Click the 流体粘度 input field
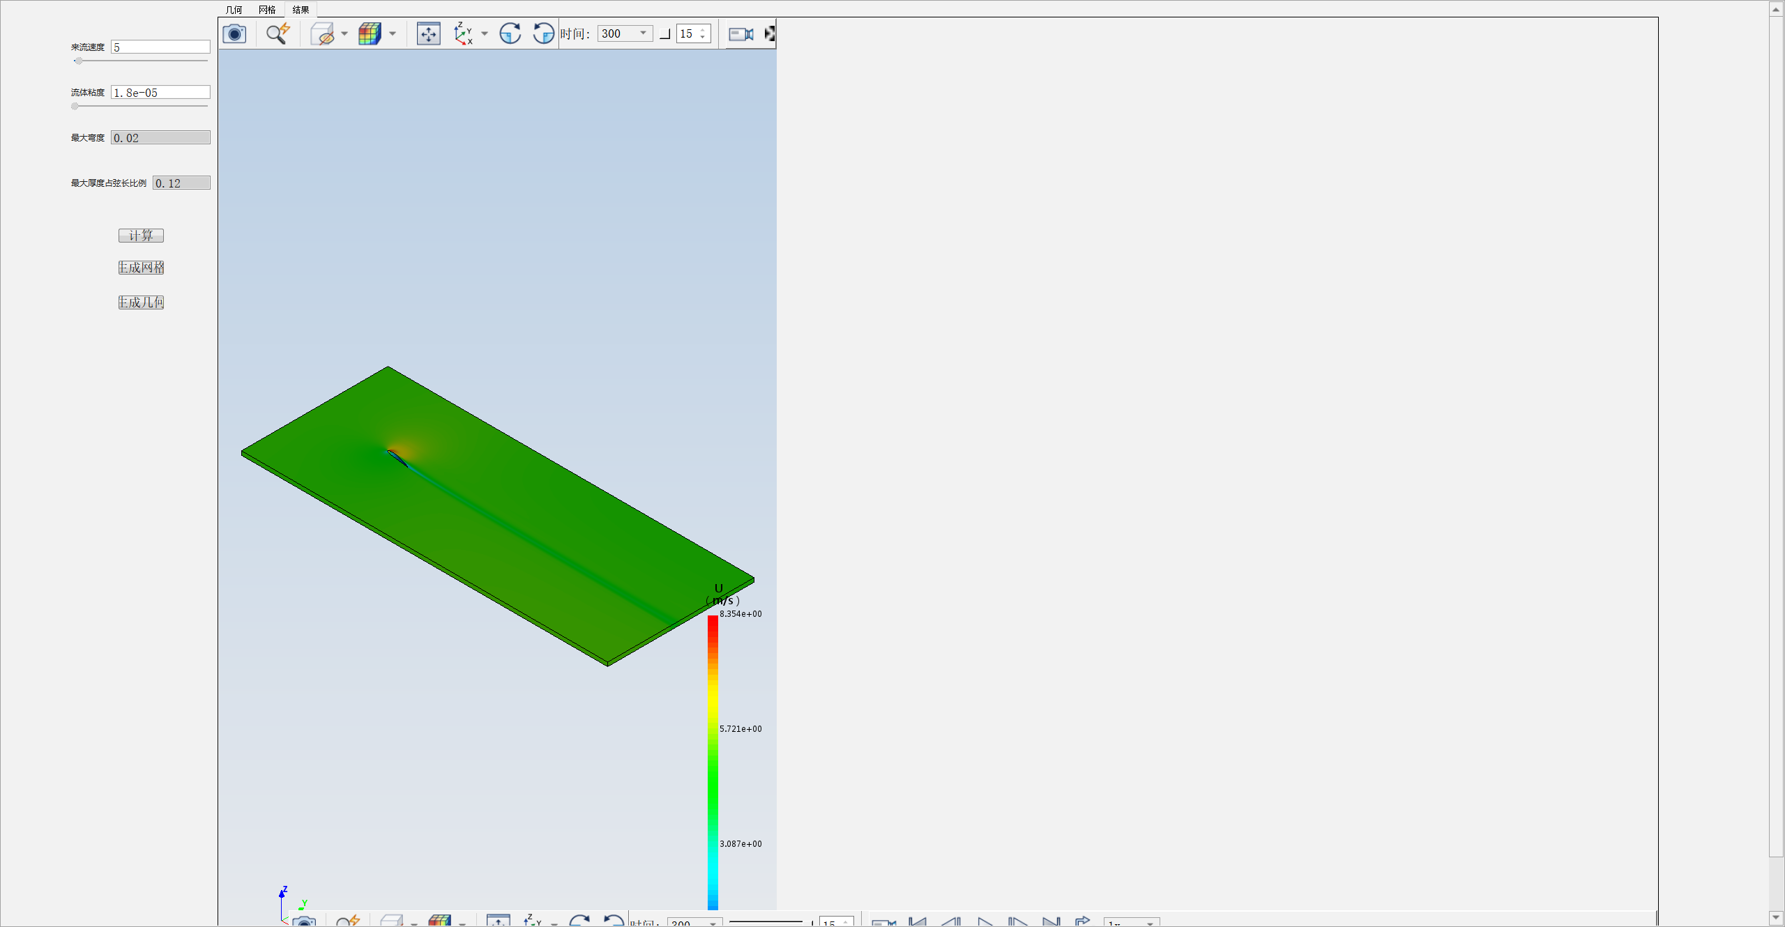The image size is (1785, 927). click(x=160, y=92)
